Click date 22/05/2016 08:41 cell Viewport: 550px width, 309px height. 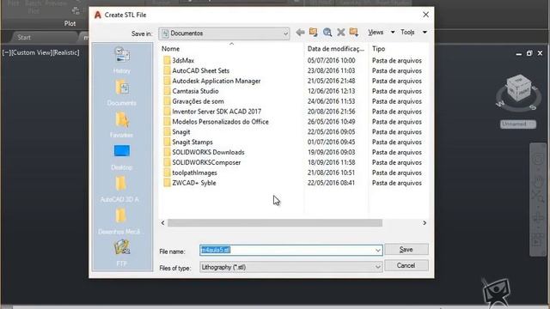(331, 183)
